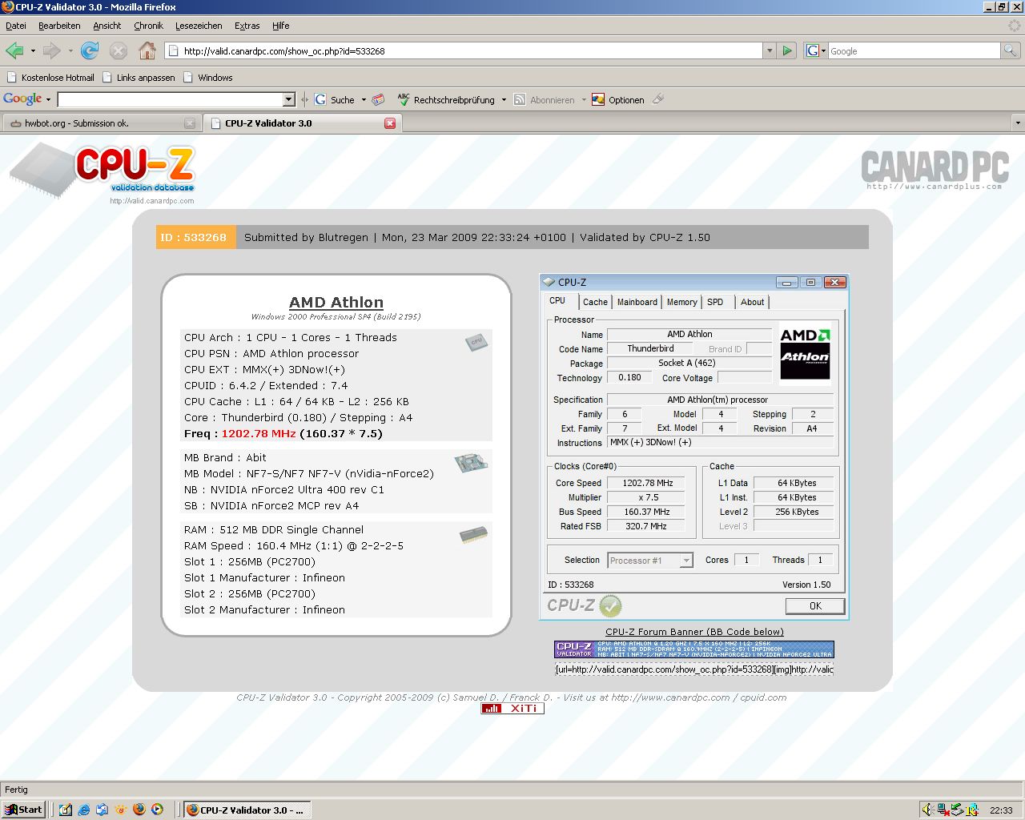Click the BB code URL text field
Image resolution: width=1025 pixels, height=820 pixels.
point(694,669)
